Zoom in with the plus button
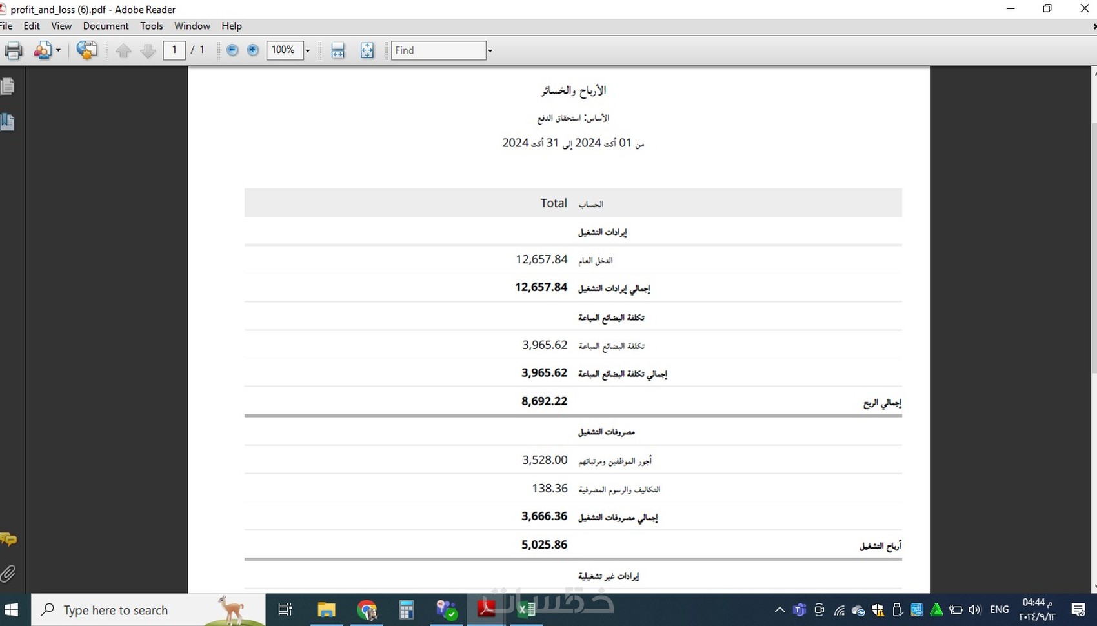 pos(253,50)
